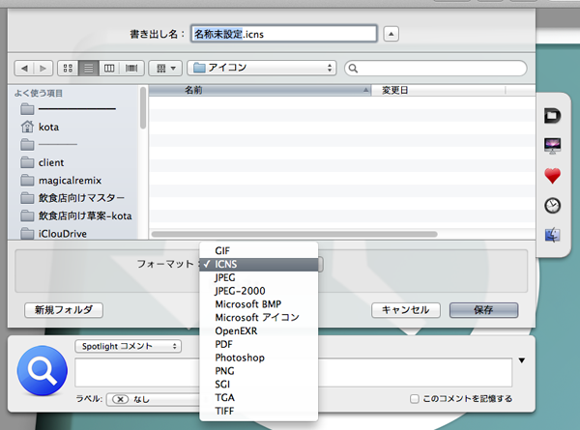Open the Spotlight コメント popup menu
Image resolution: width=580 pixels, height=430 pixels.
pos(128,346)
